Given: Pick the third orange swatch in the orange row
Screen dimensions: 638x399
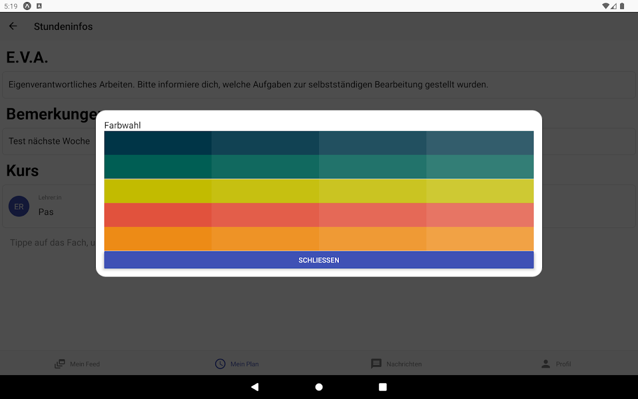Looking at the screenshot, I should [373, 239].
